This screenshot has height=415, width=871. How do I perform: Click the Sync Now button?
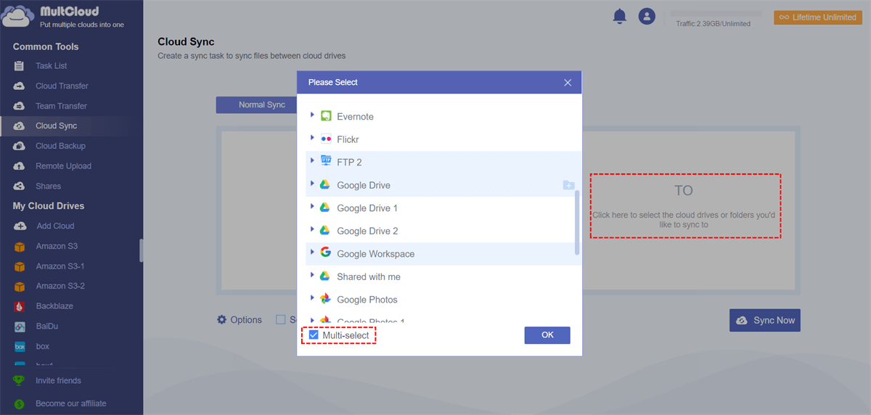[x=765, y=320]
